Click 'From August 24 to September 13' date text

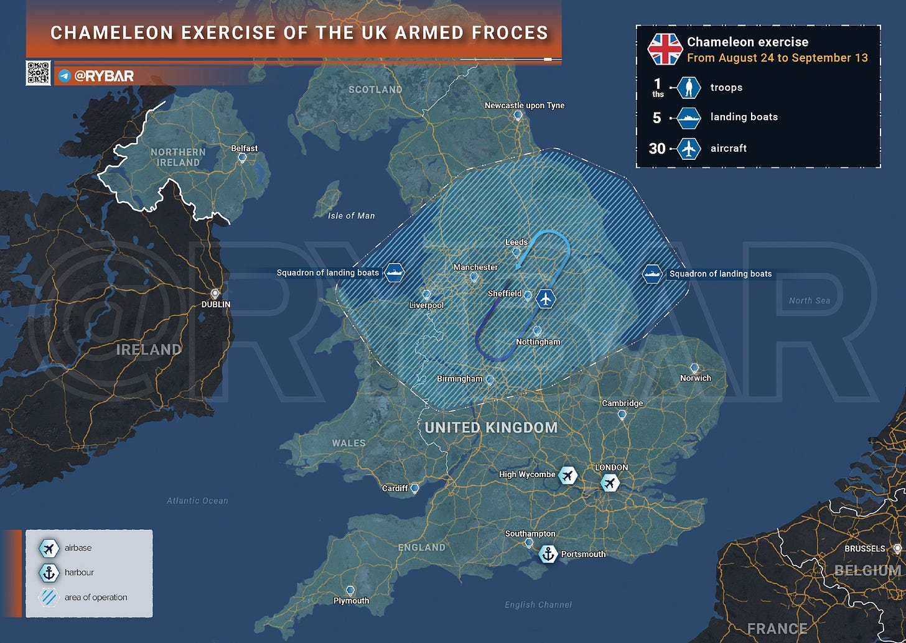tap(777, 58)
